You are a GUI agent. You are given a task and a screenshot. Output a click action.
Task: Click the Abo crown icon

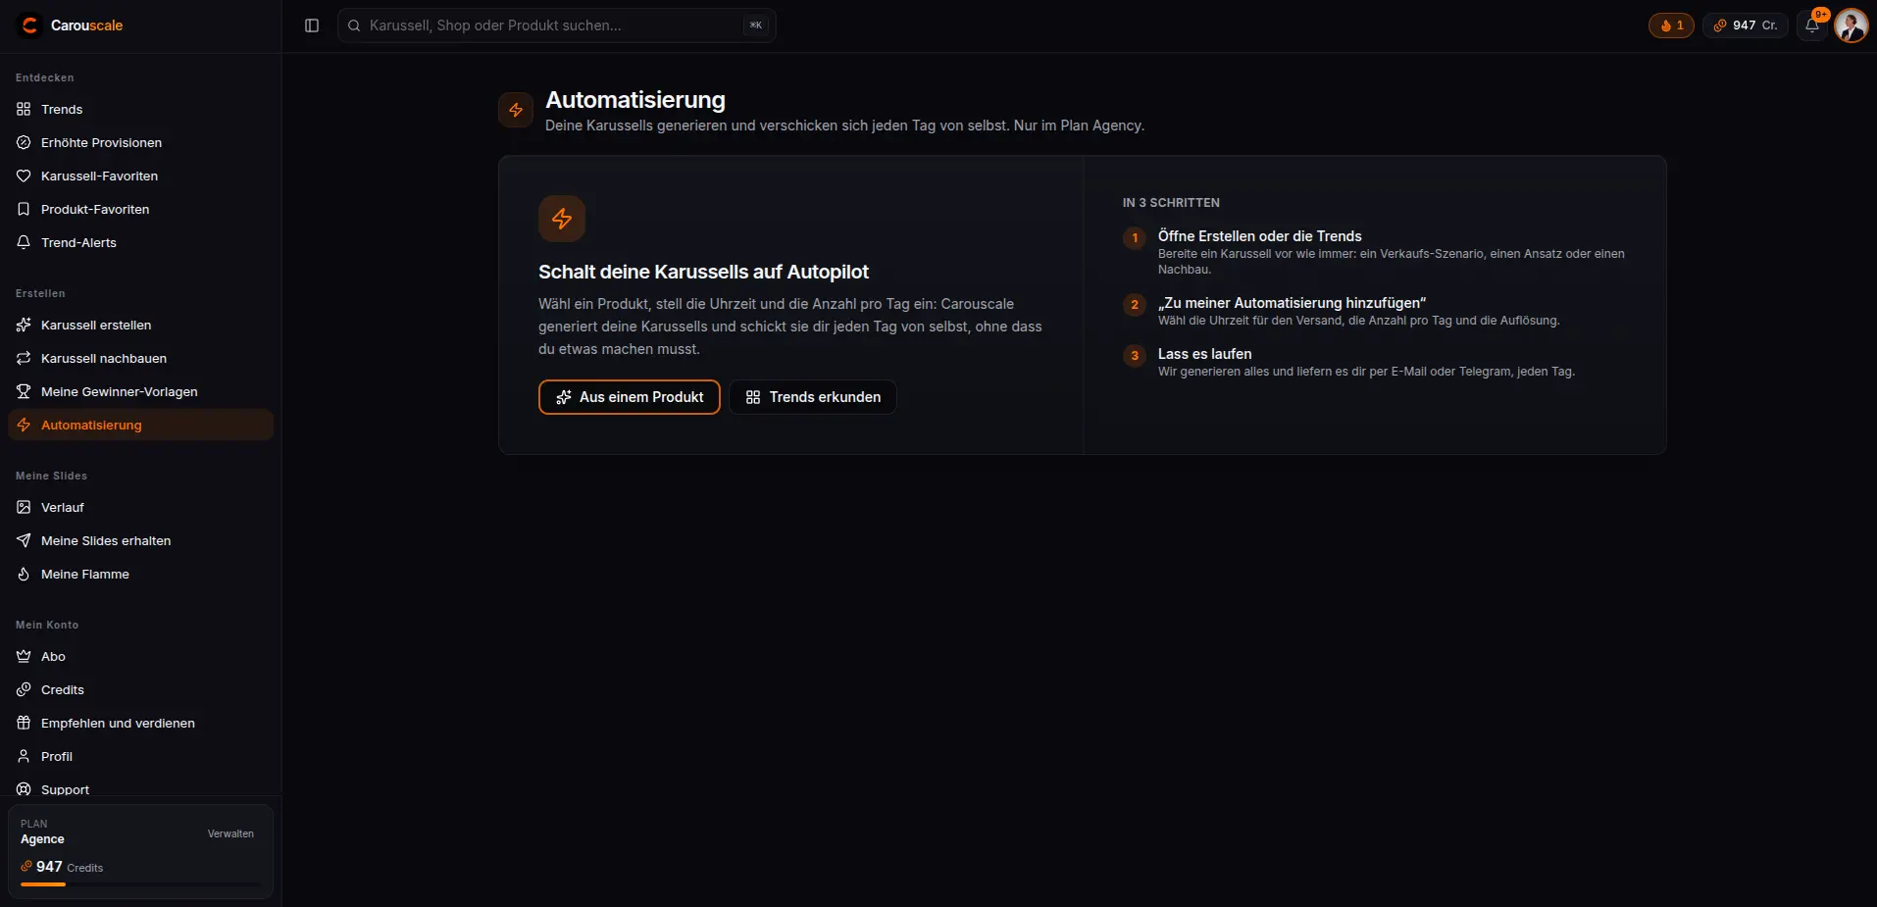pos(24,656)
